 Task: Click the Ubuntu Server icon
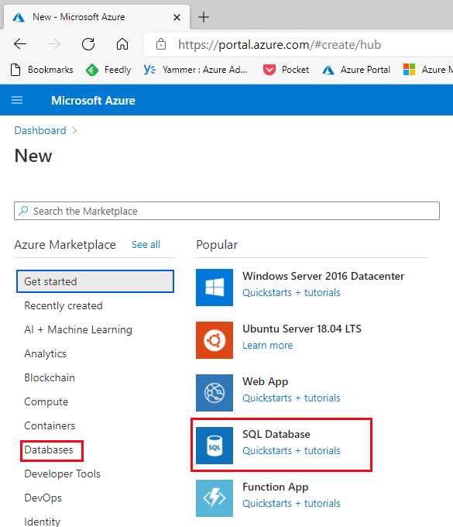click(x=214, y=340)
